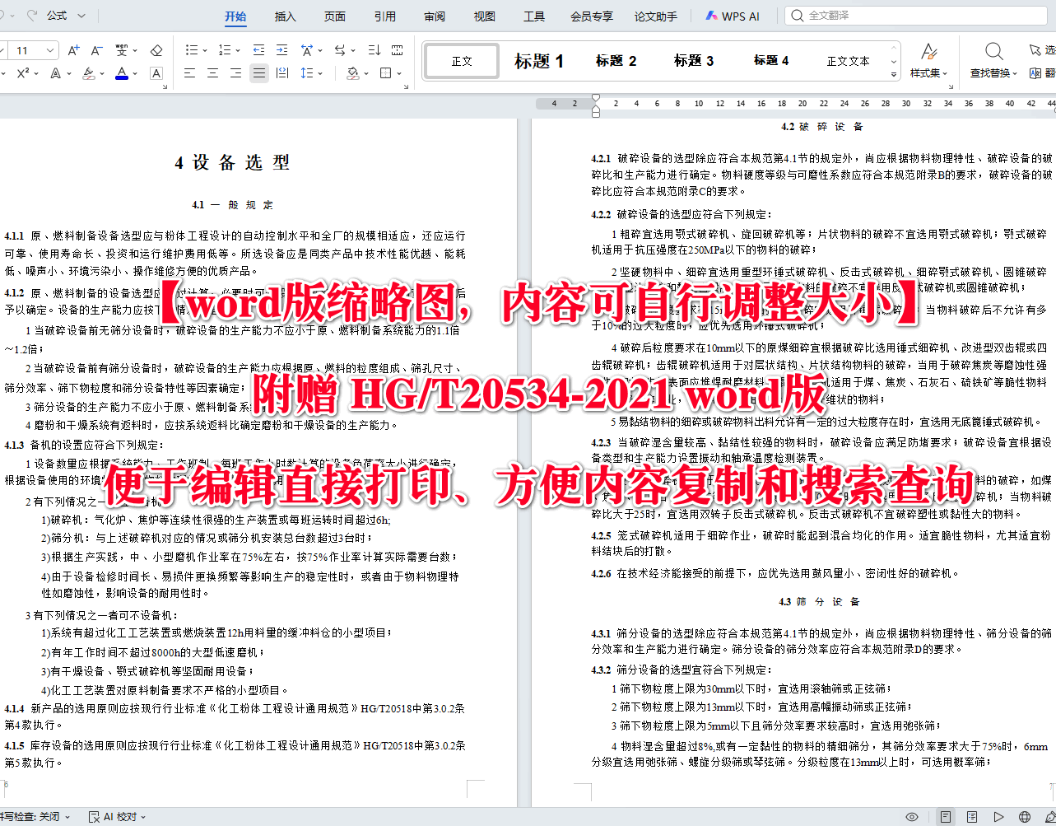Increase font size with the A+ icon
Screen dimensions: 1056x826
74,50
